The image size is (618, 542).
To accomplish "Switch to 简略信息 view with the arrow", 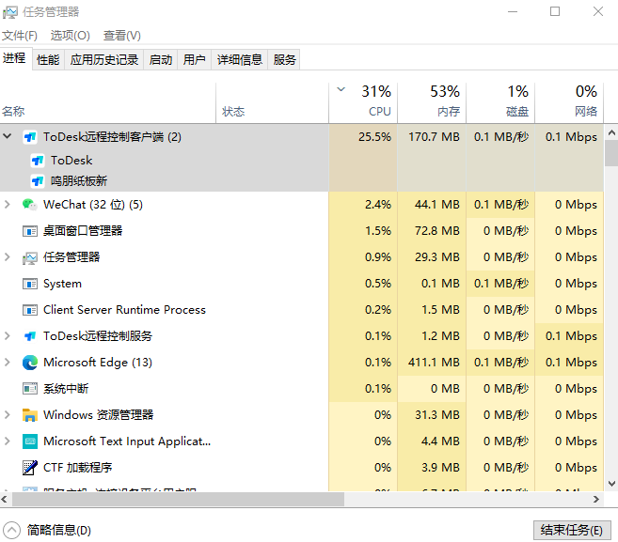I will [x=11, y=530].
